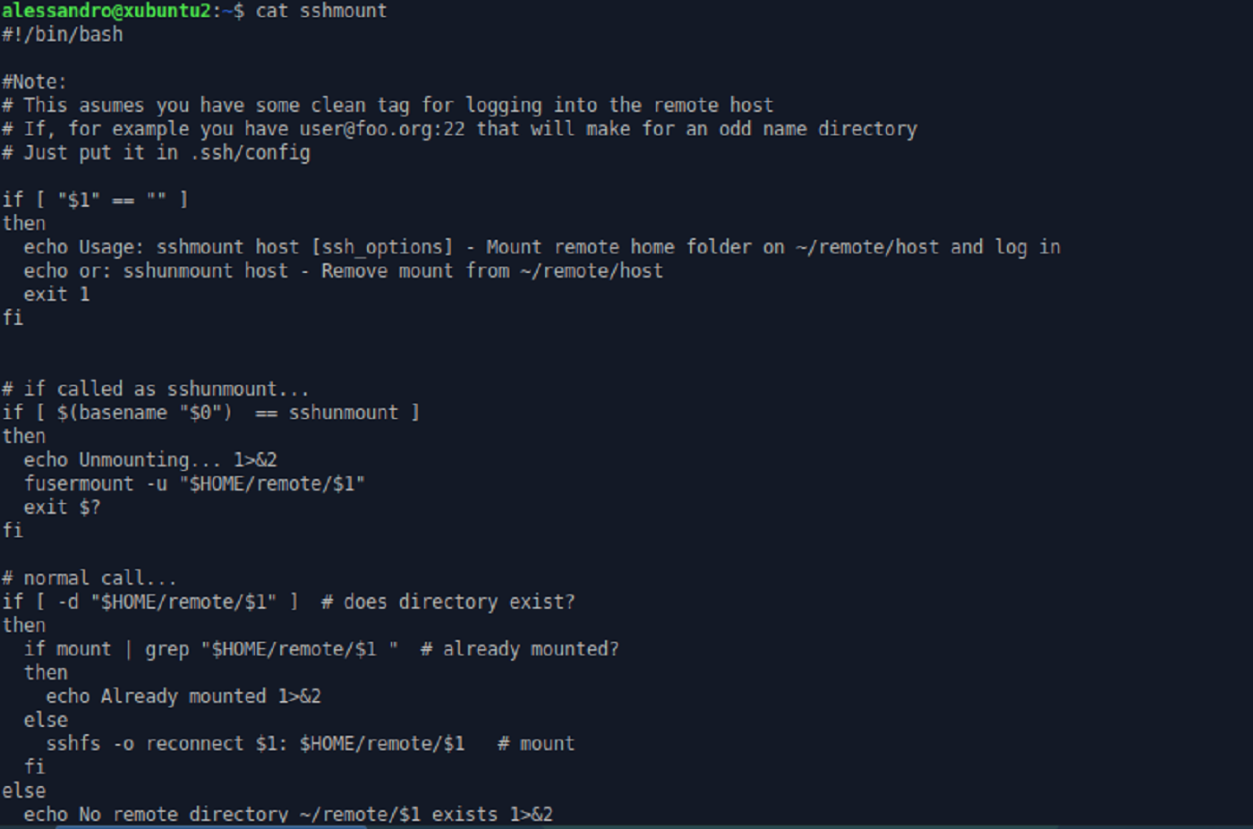The height and width of the screenshot is (829, 1253).
Task: Click the 'echo Already mounted' line
Action: 183,697
